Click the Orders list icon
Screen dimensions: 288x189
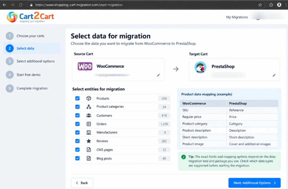click(89, 124)
